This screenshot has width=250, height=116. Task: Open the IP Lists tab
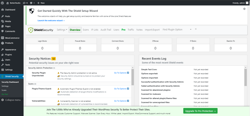point(95,30)
